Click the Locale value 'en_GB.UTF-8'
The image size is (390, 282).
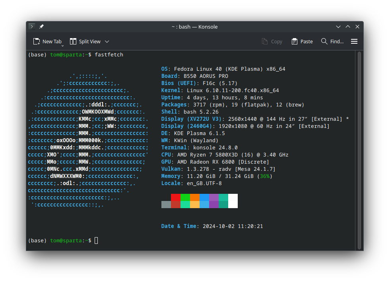pos(204,183)
